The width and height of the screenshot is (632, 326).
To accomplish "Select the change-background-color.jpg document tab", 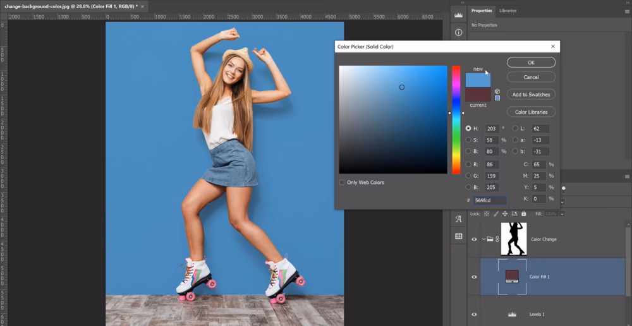I will 75,7.
